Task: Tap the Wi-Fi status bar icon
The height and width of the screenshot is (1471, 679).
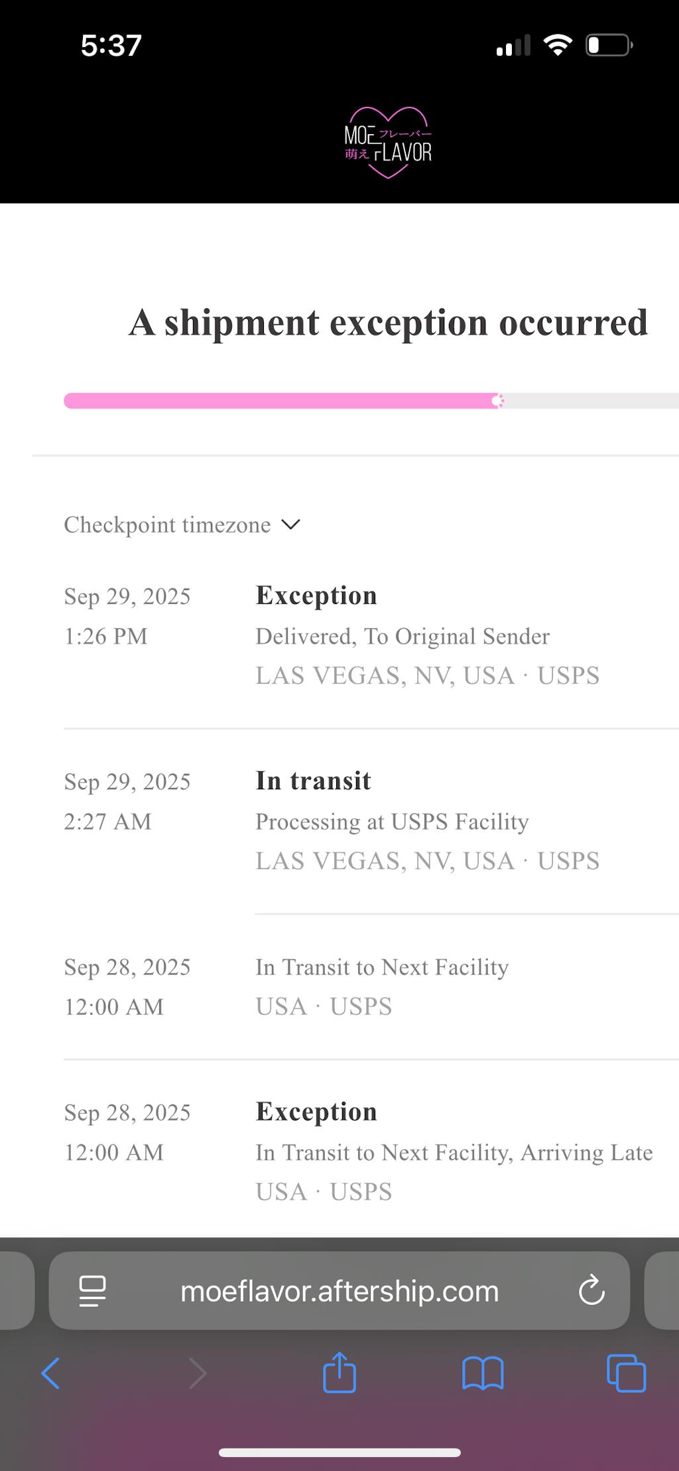Action: click(x=558, y=45)
